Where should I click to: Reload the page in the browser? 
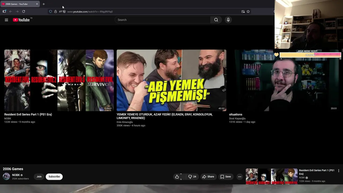(x=24, y=12)
